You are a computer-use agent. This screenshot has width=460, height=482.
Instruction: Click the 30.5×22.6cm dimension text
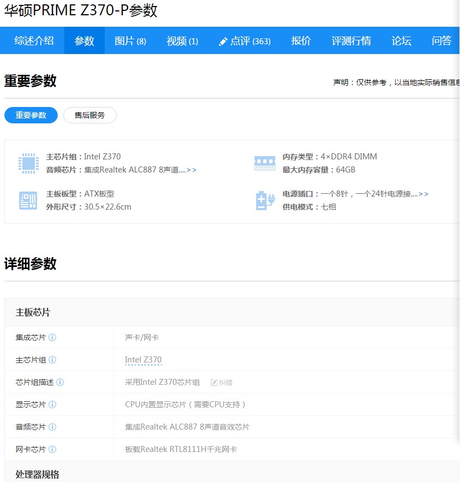(108, 207)
